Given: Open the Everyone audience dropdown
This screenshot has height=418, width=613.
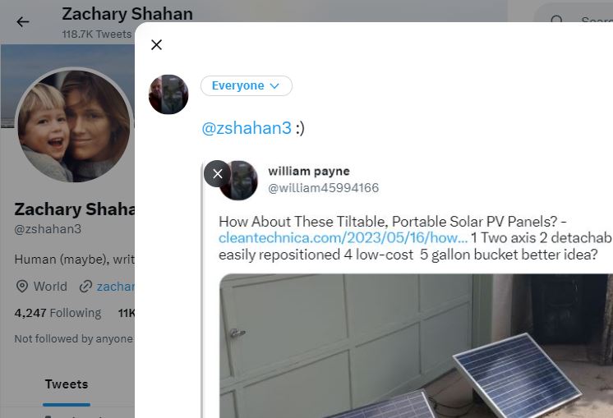Looking at the screenshot, I should coord(247,85).
